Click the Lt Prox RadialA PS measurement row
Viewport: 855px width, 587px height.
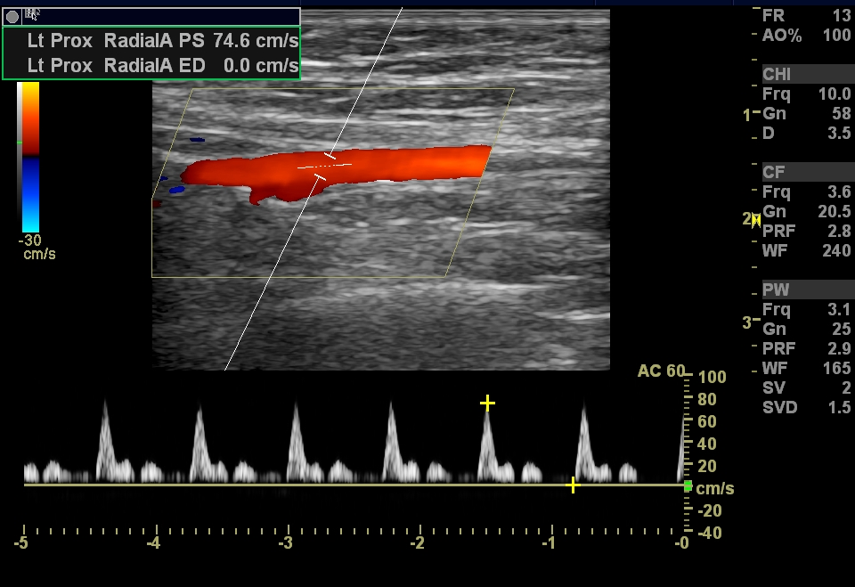point(151,41)
